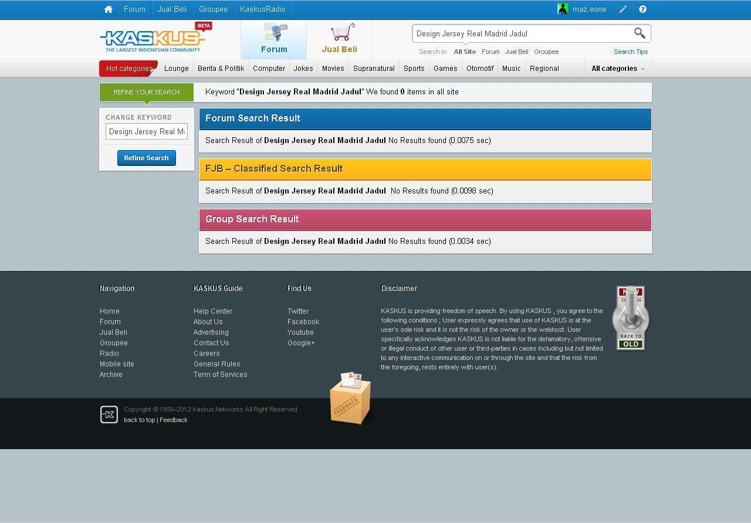This screenshot has height=523, width=751.
Task: Open the Jokes category
Action: click(303, 69)
